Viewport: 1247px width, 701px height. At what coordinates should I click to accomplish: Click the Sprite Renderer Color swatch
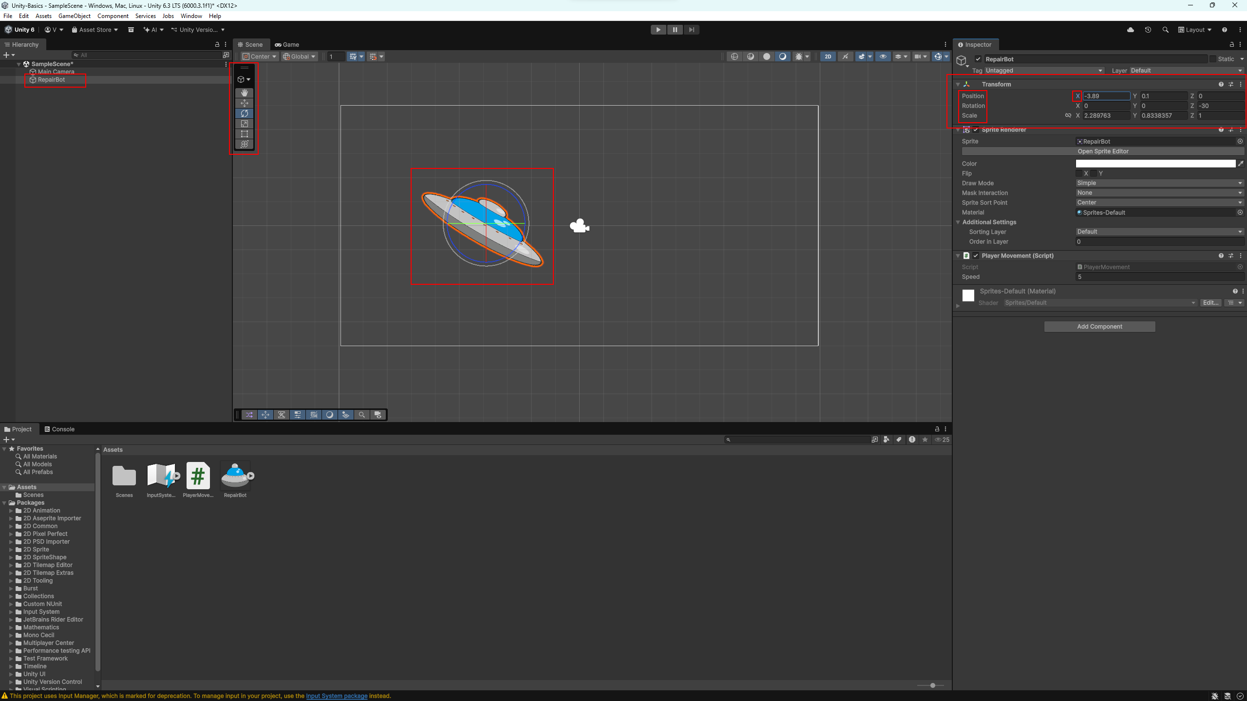point(1155,164)
